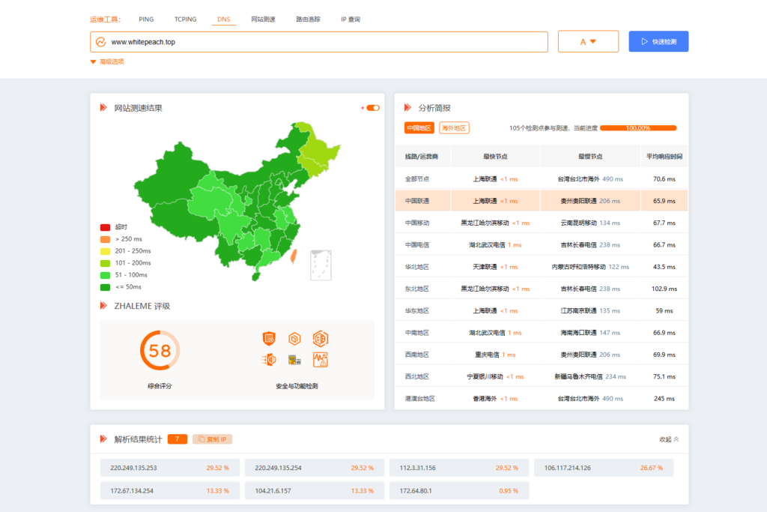This screenshot has height=512, width=767.
Task: Click the orange > 250 ms legend swatch
Action: point(105,239)
